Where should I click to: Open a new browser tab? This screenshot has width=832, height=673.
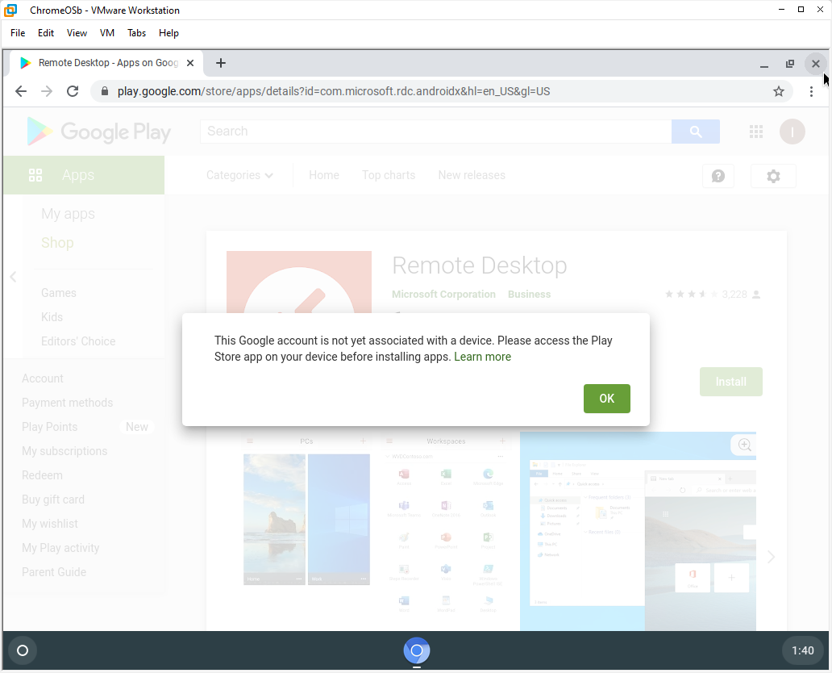click(221, 63)
